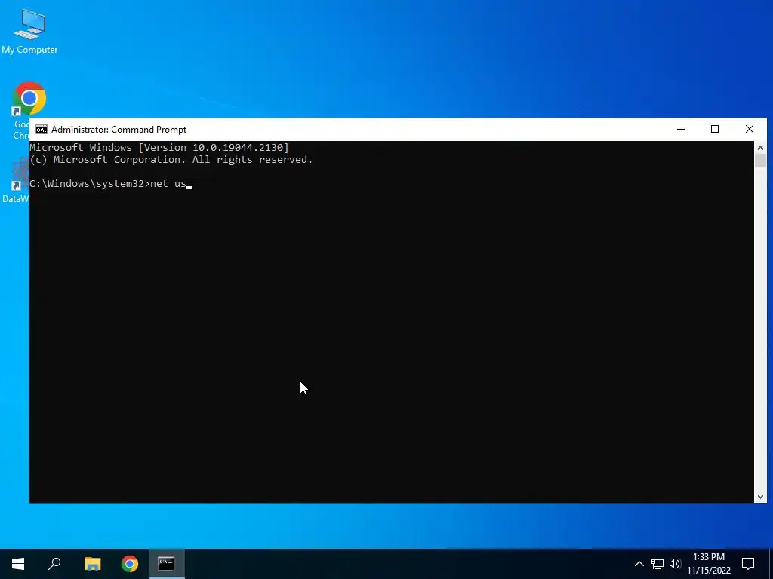Click the 'net us' command line text
Screen dimensions: 773x579
tap(168, 184)
